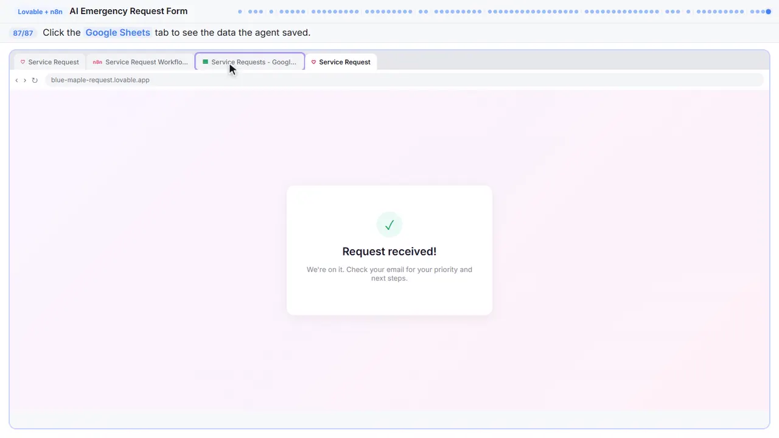Reload the page with the refresh icon

click(x=35, y=80)
